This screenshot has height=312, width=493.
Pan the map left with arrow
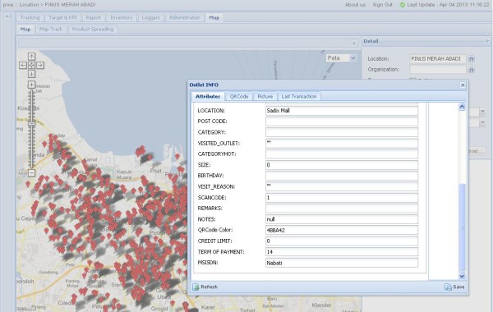(x=23, y=65)
